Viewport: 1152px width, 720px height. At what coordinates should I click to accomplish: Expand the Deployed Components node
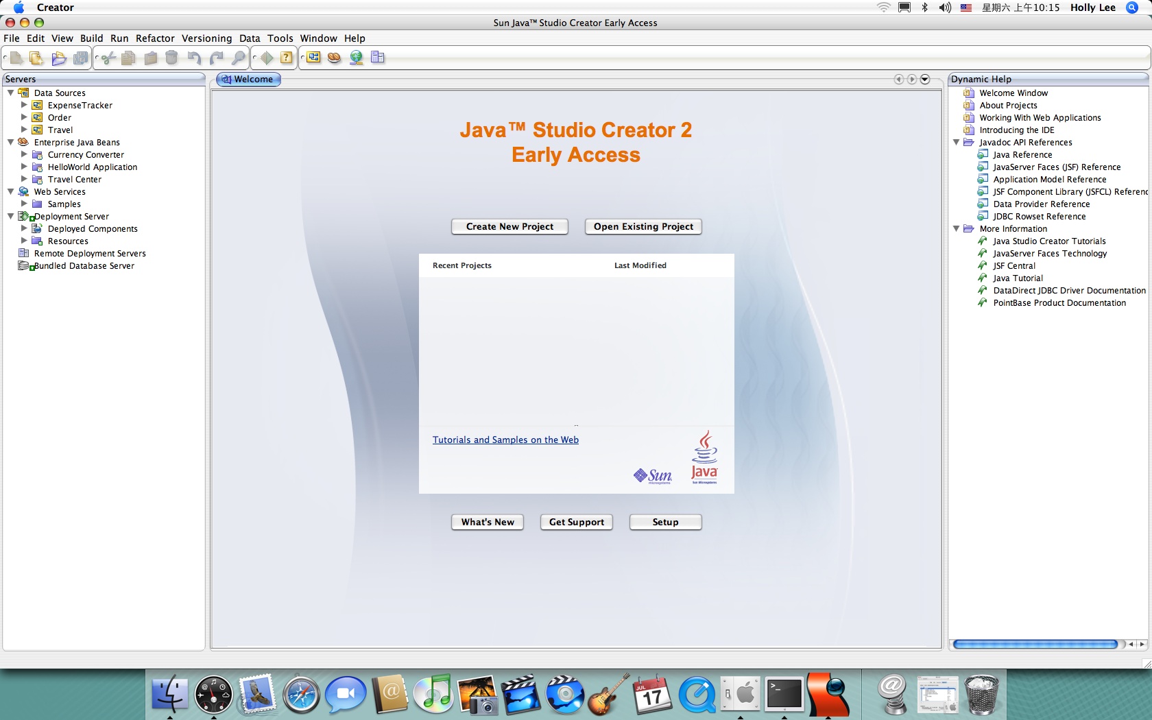point(24,228)
